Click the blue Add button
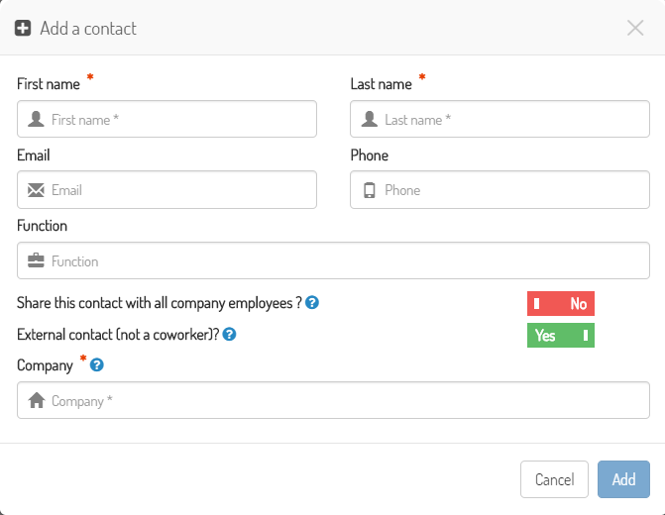The height and width of the screenshot is (515, 665). click(623, 479)
